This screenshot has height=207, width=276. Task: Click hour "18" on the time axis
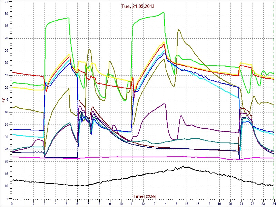(x=208, y=204)
